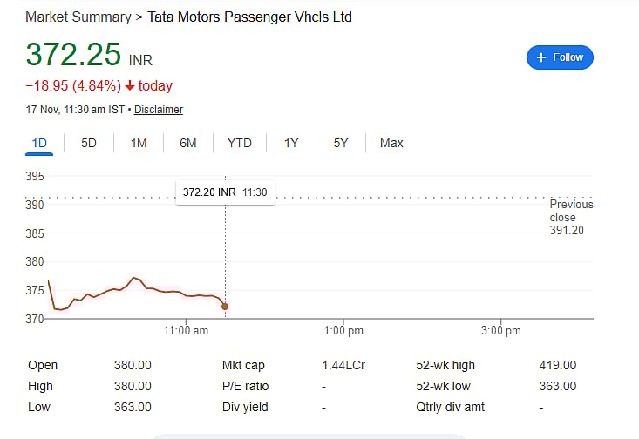Show the YTD chart
Image resolution: width=639 pixels, height=439 pixels.
coord(240,143)
